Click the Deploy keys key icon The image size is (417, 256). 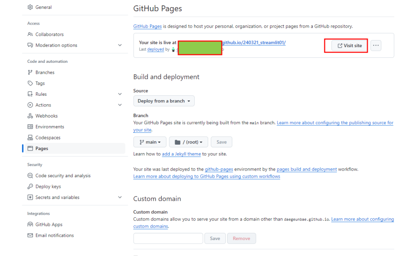point(30,187)
